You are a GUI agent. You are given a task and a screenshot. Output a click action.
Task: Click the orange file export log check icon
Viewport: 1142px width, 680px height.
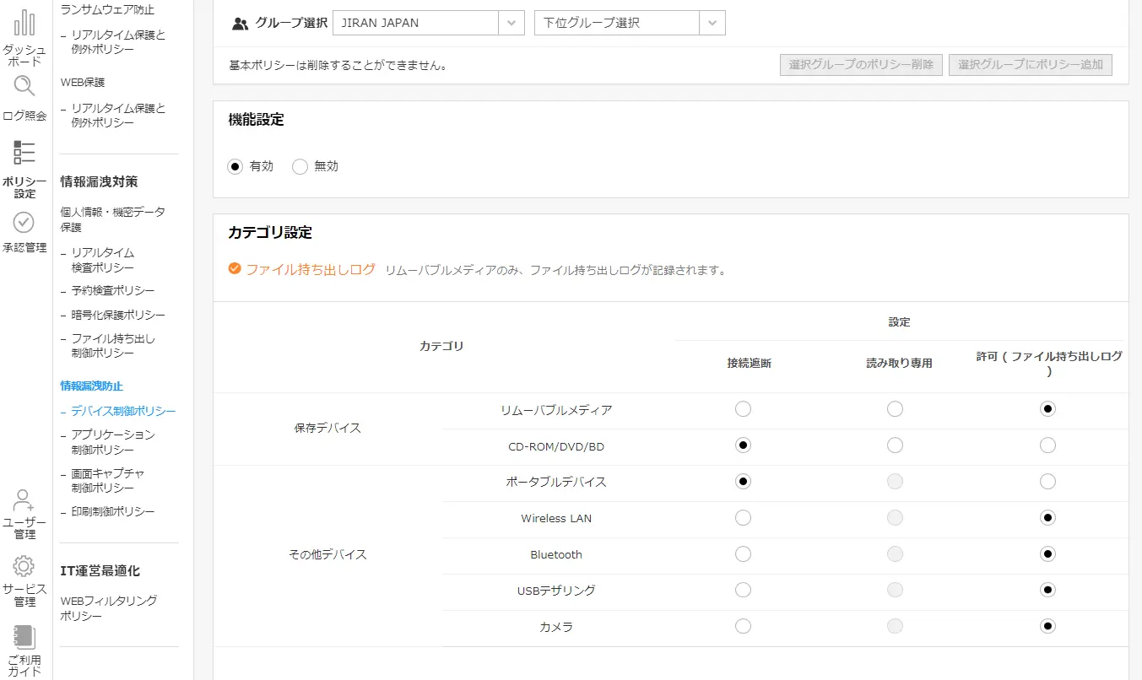(235, 269)
